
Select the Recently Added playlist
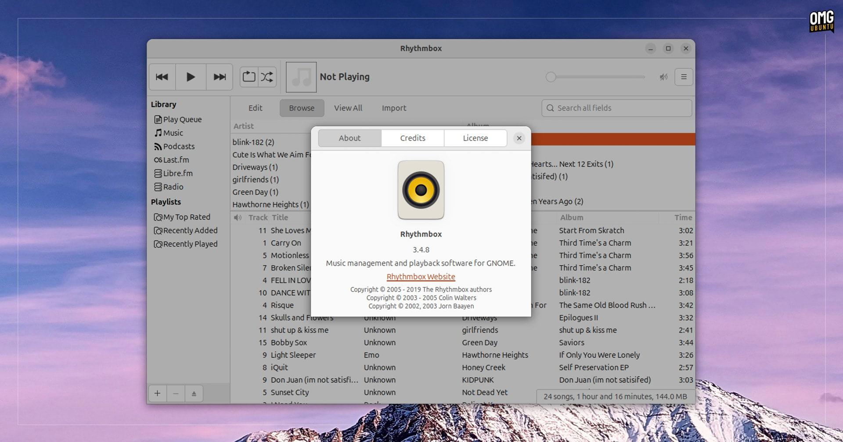point(190,231)
